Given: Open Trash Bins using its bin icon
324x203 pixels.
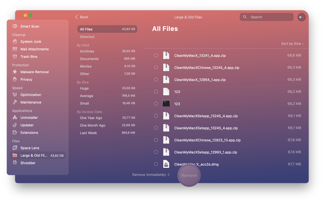Looking at the screenshot, I should (15, 57).
